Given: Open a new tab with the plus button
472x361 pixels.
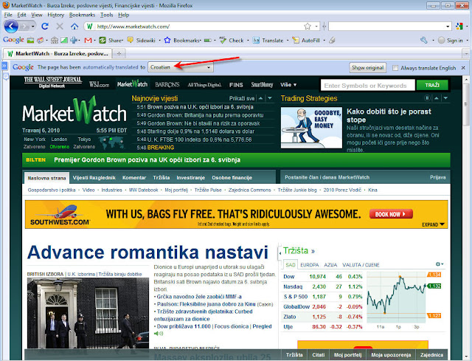Looking at the screenshot, I should point(119,54).
